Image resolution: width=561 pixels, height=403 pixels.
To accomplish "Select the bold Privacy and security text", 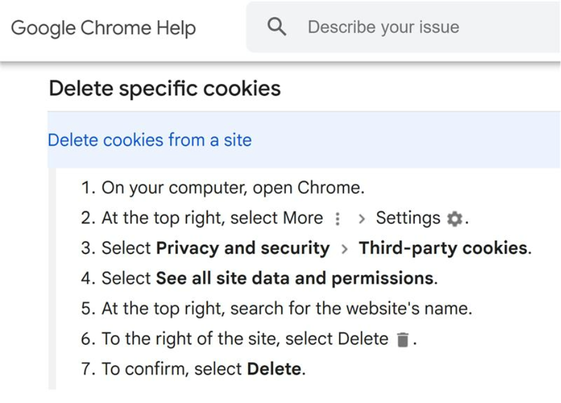I will click(x=243, y=248).
